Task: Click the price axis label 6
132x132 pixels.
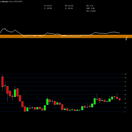Action: [125, 112]
